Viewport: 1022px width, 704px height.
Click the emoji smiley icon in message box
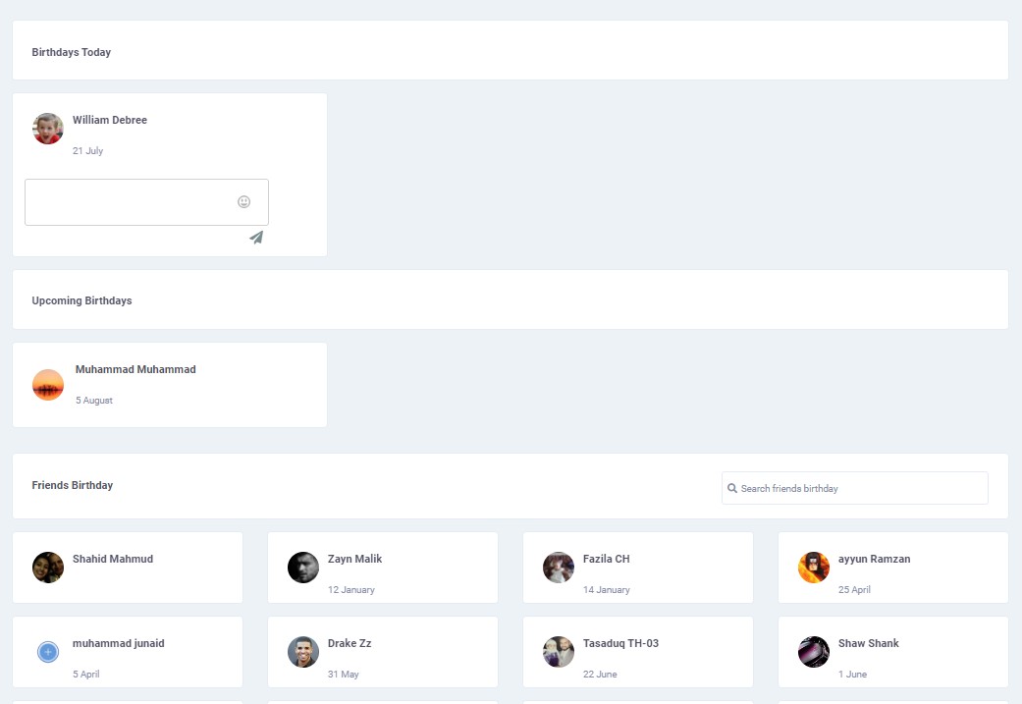pyautogui.click(x=243, y=202)
